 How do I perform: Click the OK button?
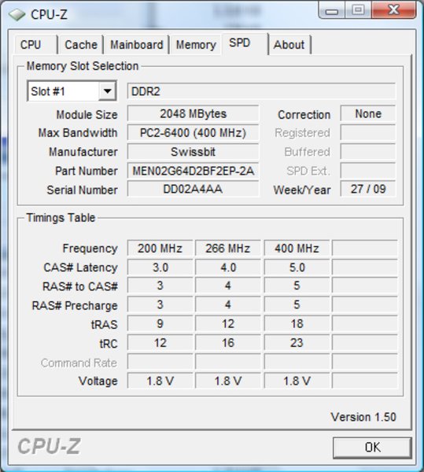tap(372, 448)
